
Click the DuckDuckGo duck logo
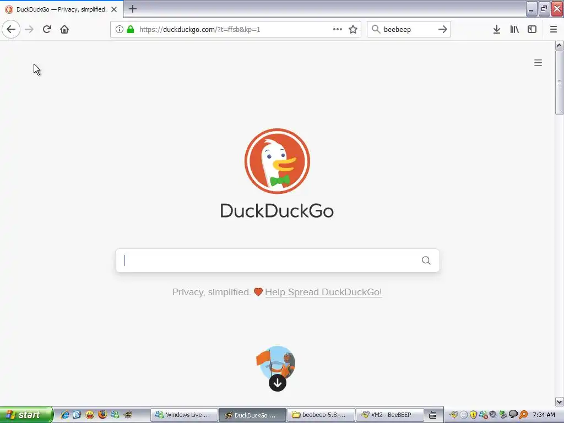pos(277,161)
